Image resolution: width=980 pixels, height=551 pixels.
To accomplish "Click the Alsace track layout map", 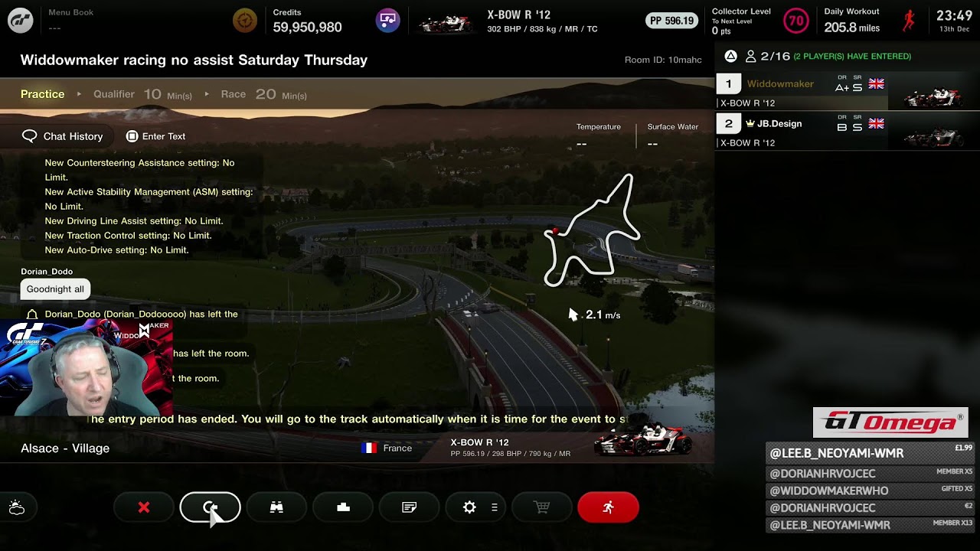I will tap(591, 231).
